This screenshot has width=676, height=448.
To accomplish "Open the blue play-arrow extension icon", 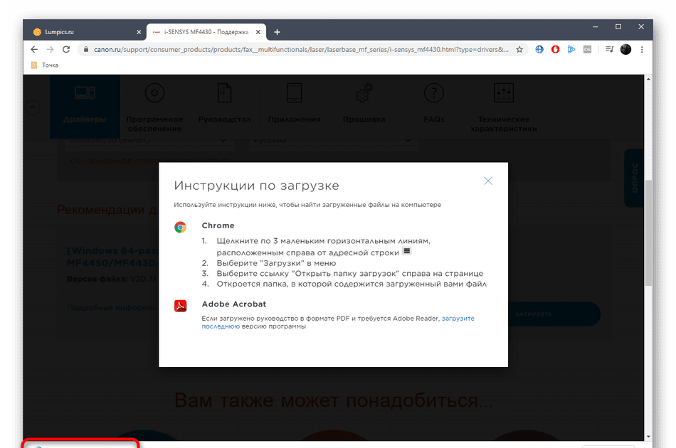I will pyautogui.click(x=571, y=50).
